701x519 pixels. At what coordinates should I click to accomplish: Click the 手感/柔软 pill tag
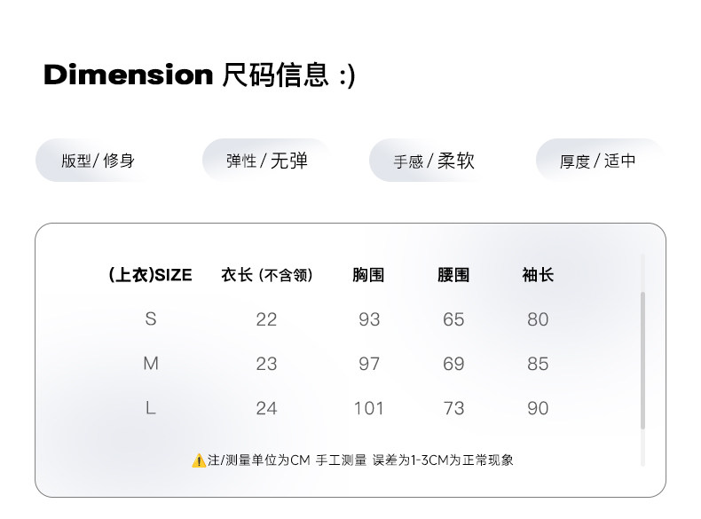[x=434, y=161]
